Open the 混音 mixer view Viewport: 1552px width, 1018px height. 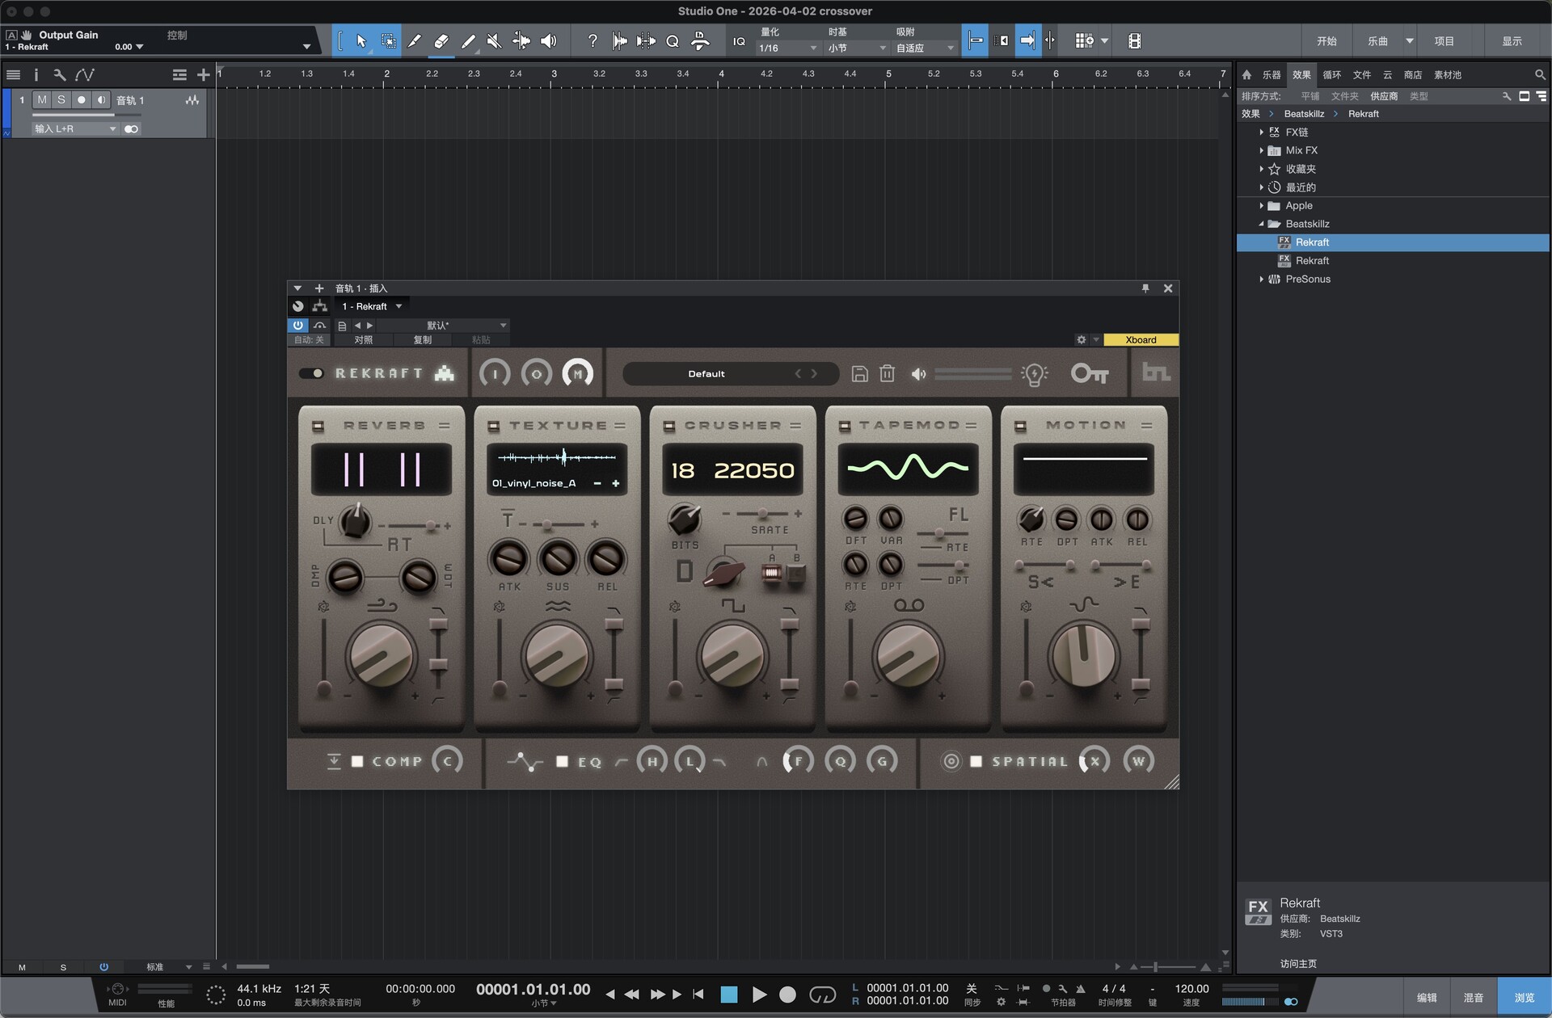[x=1474, y=998]
